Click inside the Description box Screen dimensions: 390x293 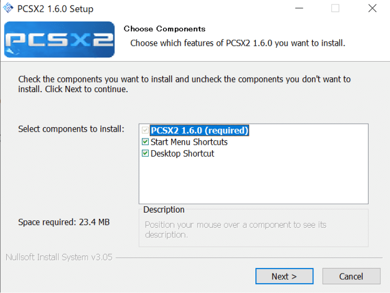(253, 229)
